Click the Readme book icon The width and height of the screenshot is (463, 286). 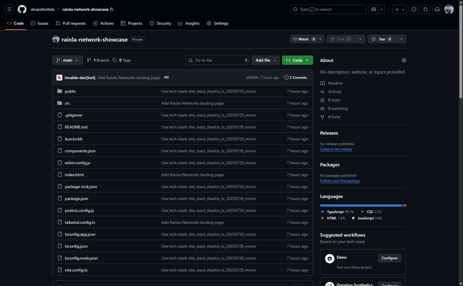click(323, 83)
